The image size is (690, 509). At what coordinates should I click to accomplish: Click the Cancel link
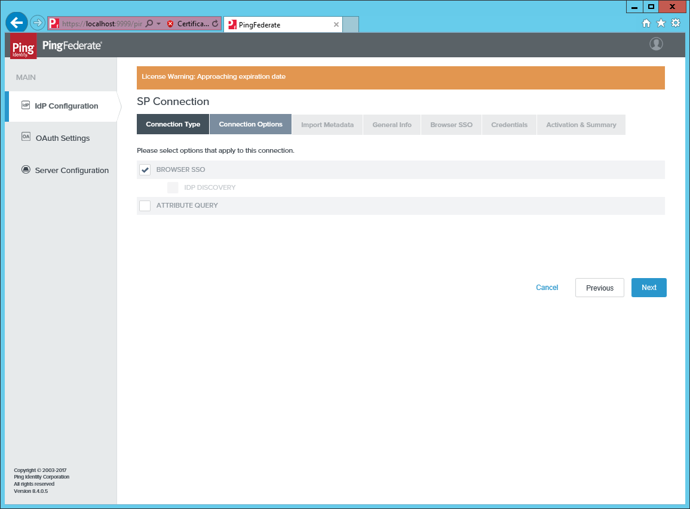pyautogui.click(x=547, y=288)
